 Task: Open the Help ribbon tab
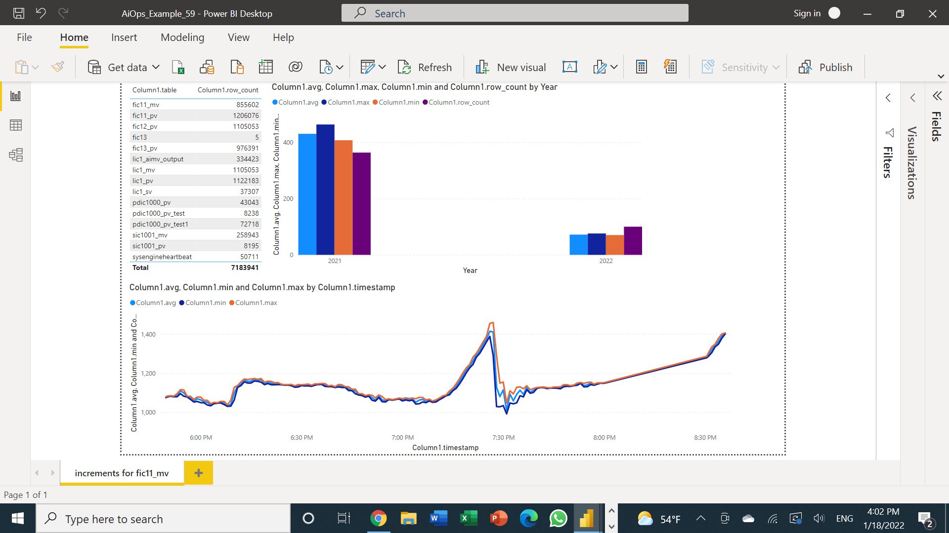[x=283, y=38]
